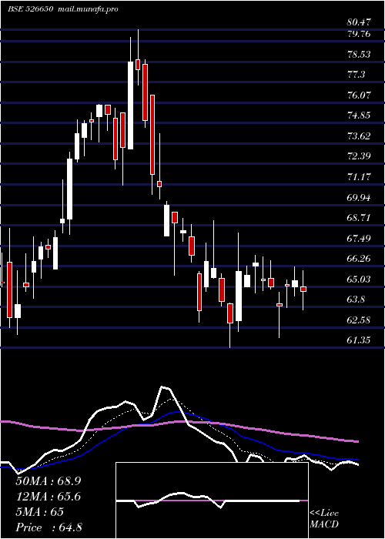Click the 62.58 price axis label
Image resolution: width=385 pixels, height=539 pixels.
pyautogui.click(x=359, y=320)
